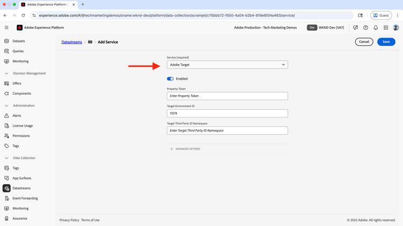Open a new browser tab
This screenshot has width=403, height=226.
click(x=83, y=4)
